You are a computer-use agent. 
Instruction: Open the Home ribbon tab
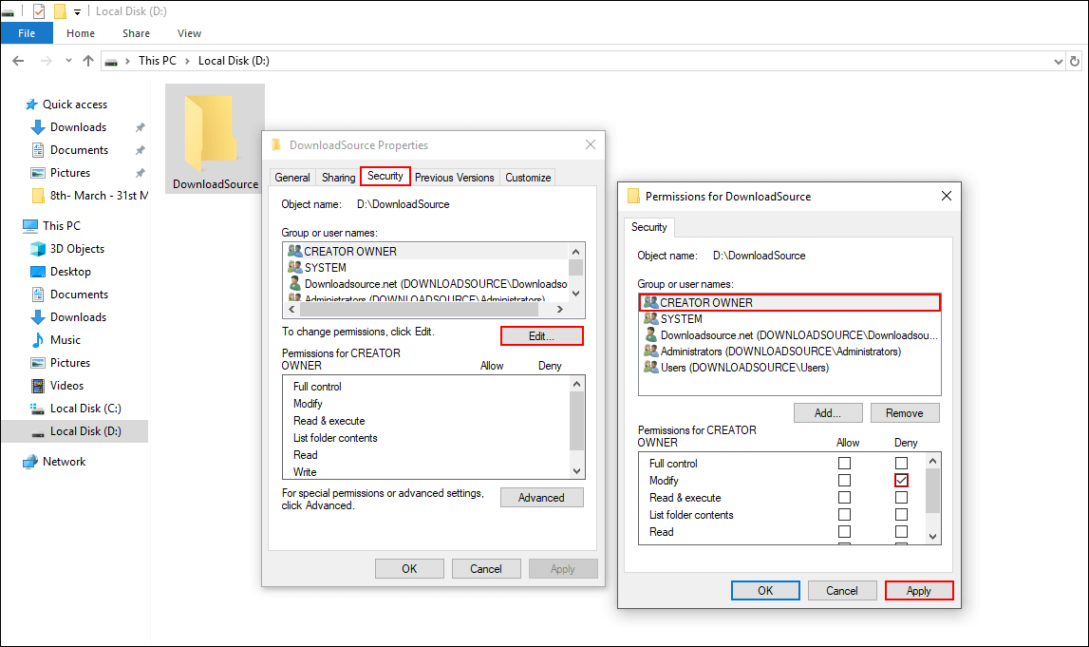pyautogui.click(x=81, y=33)
